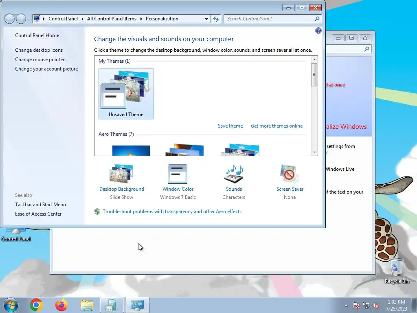Screen dimensions: 417x313
Task: Click the themes list scrollbar thumb
Action: coord(314,75)
